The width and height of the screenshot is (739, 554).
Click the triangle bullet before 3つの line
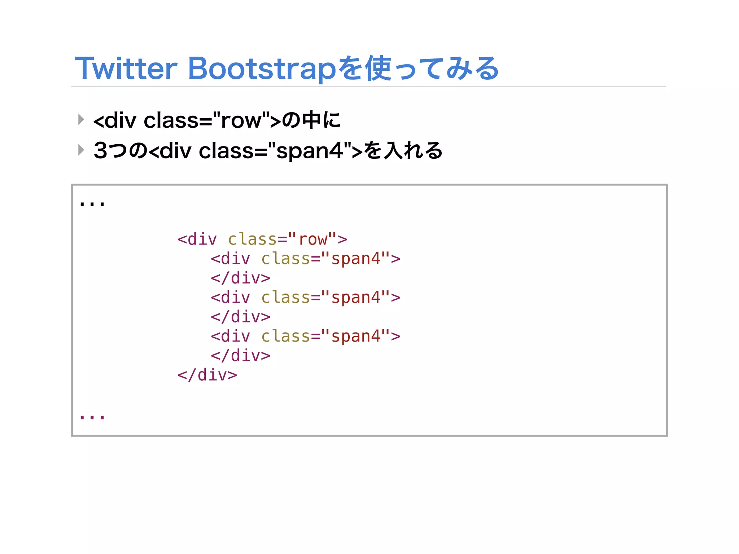[81, 150]
